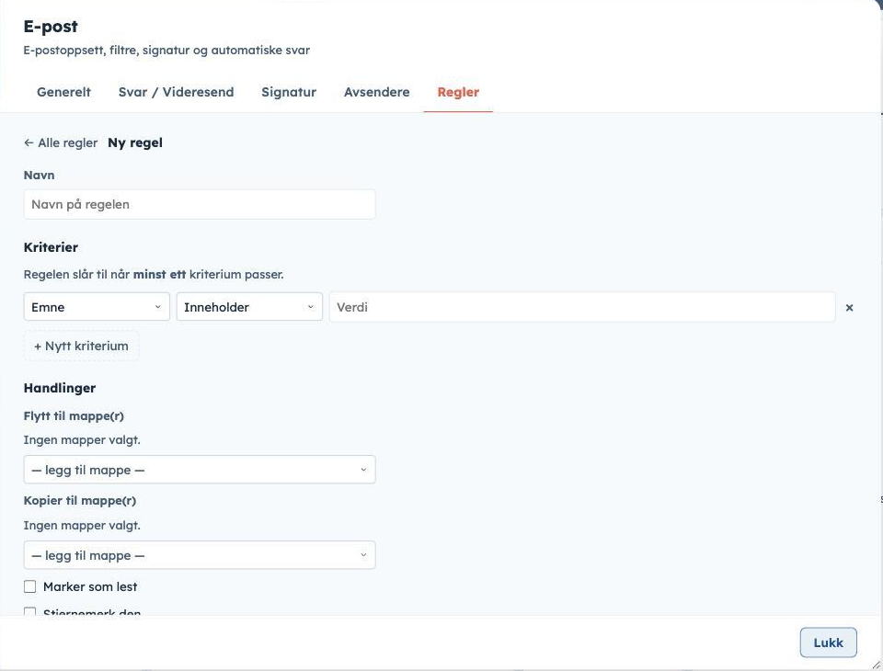Add a criterion with Nytt kriterium
The image size is (883, 671).
tap(81, 346)
